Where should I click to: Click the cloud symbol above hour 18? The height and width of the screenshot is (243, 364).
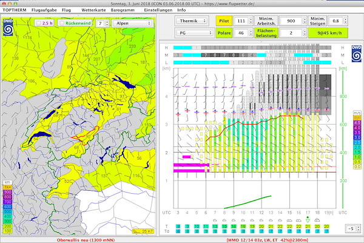point(317,220)
